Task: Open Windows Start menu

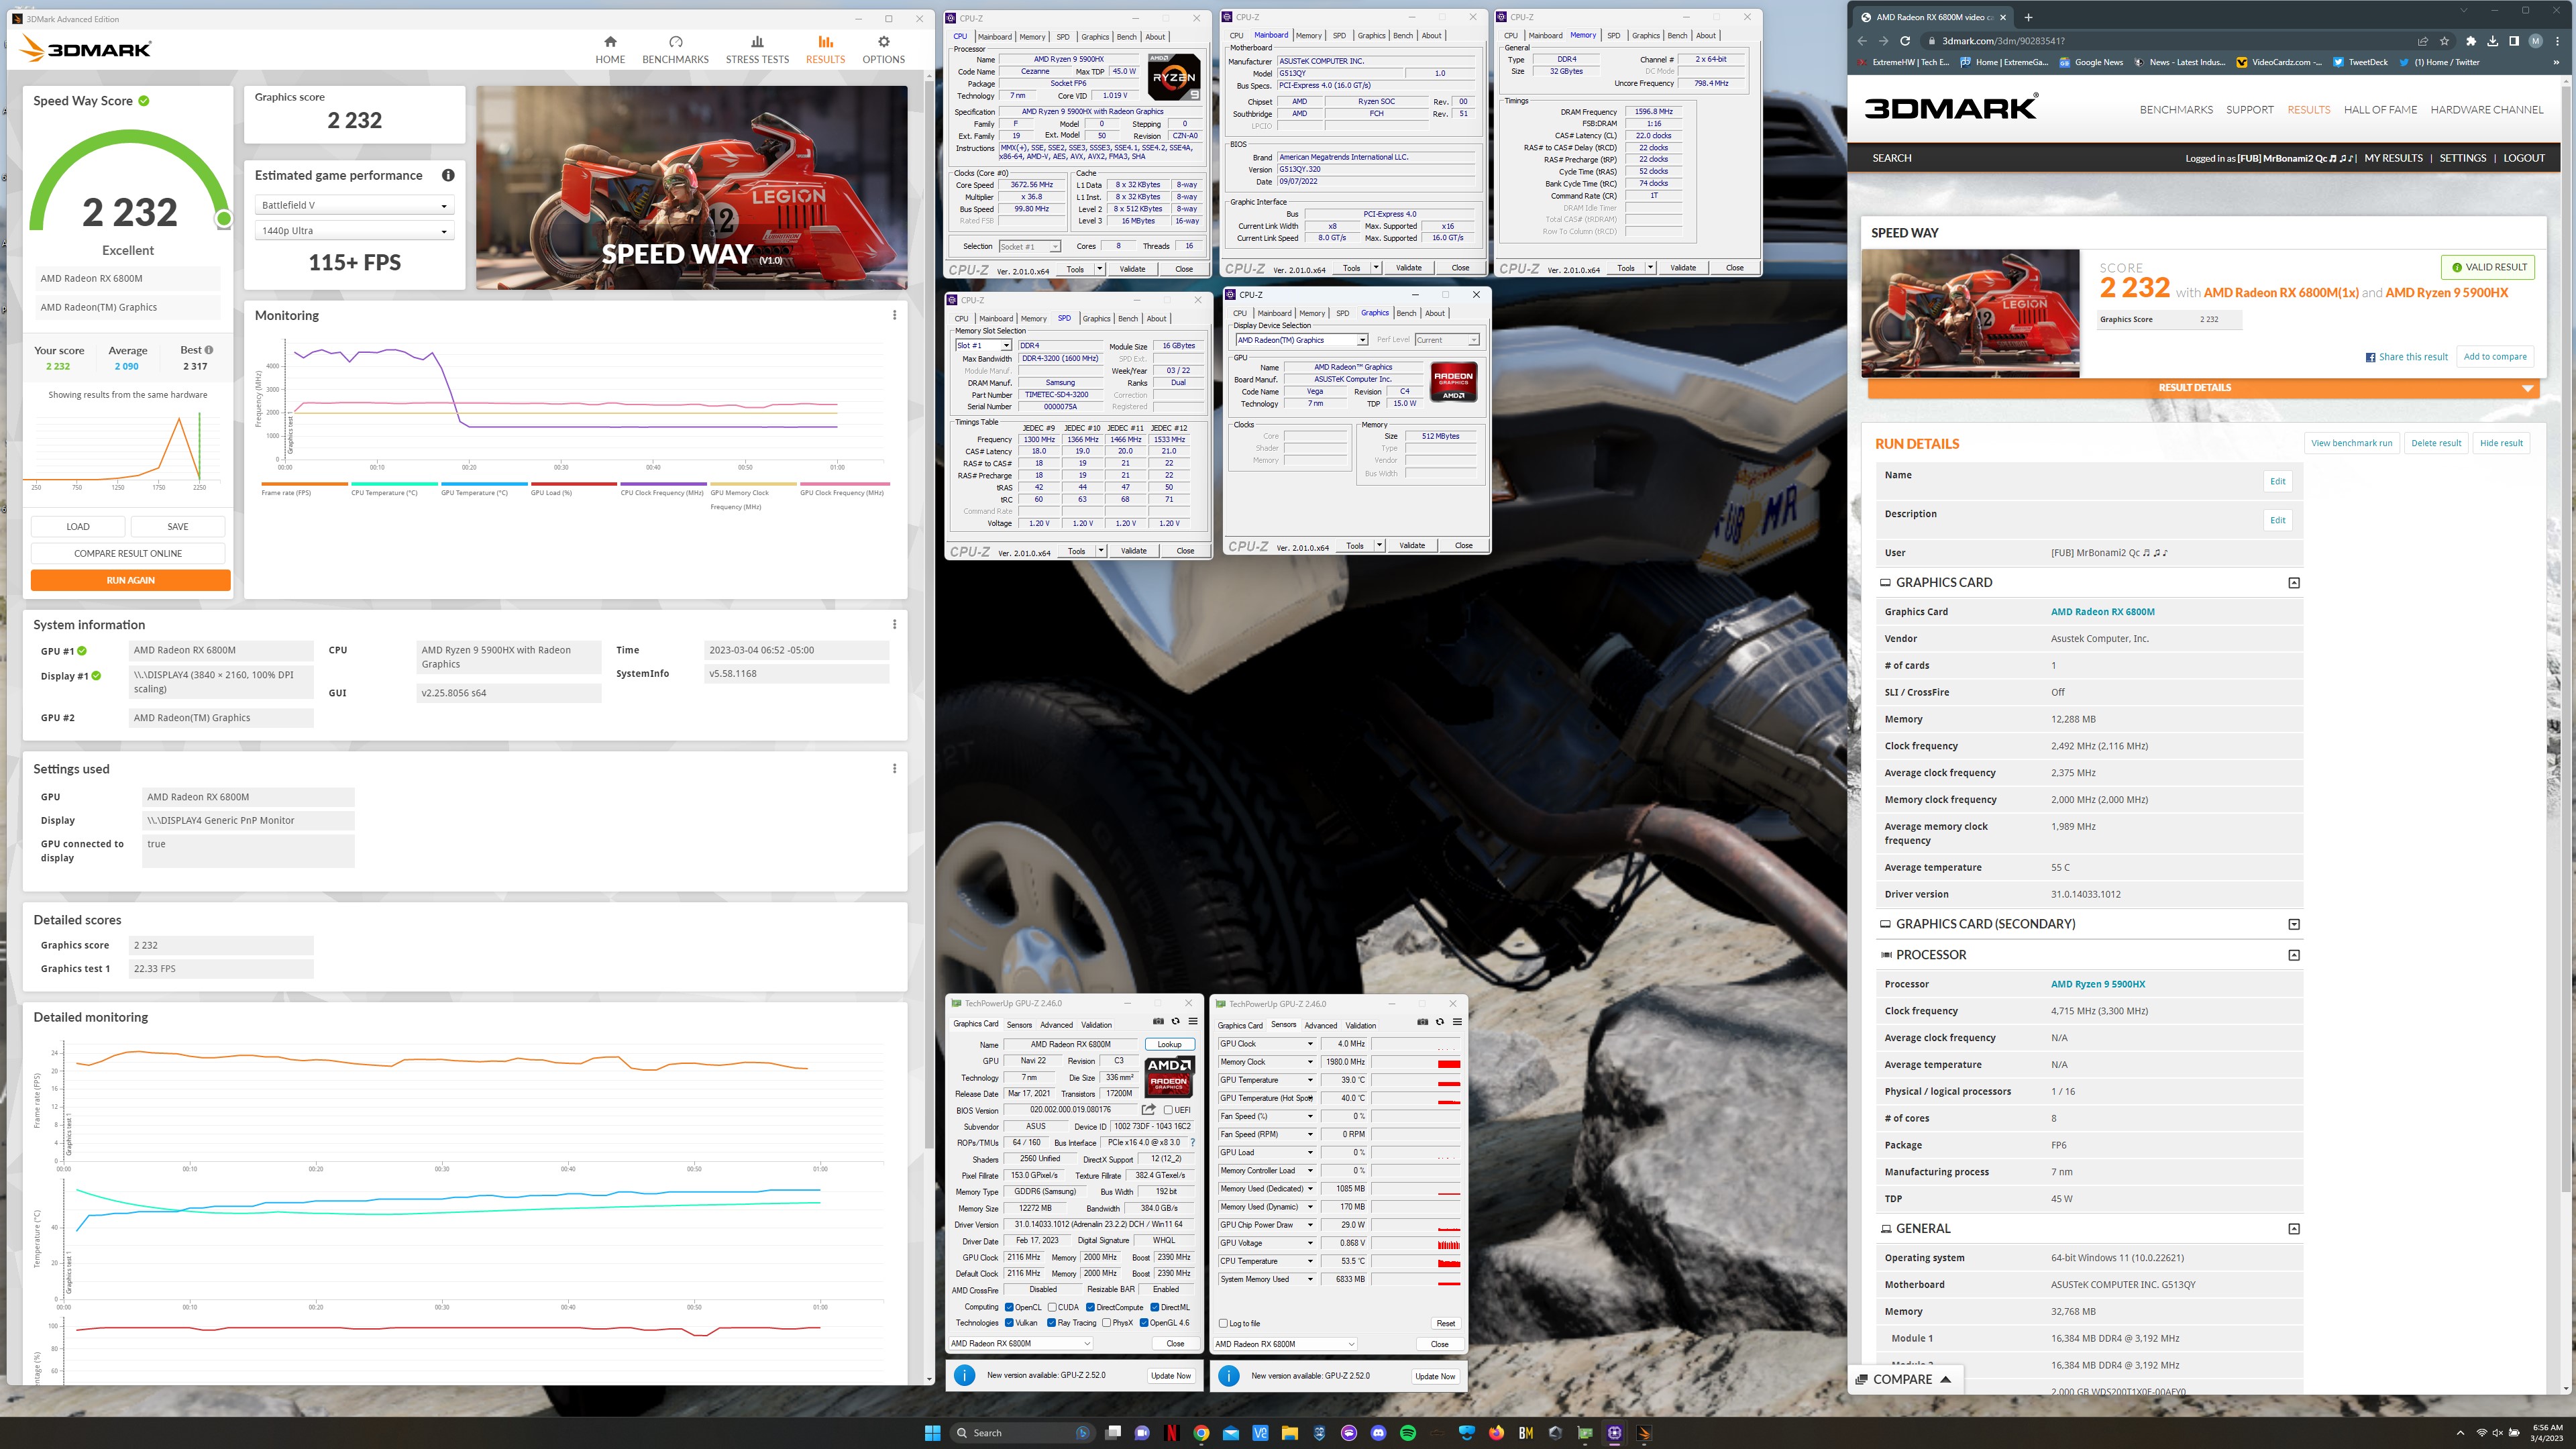Action: 932,1433
